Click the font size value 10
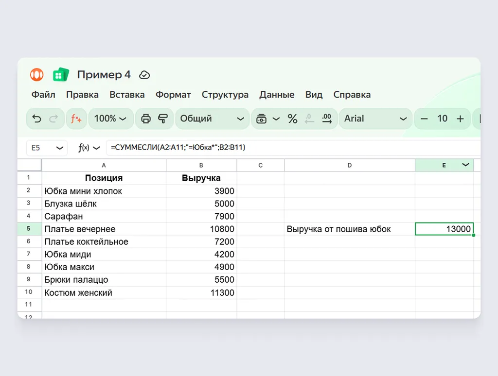This screenshot has height=376, width=498. 442,119
